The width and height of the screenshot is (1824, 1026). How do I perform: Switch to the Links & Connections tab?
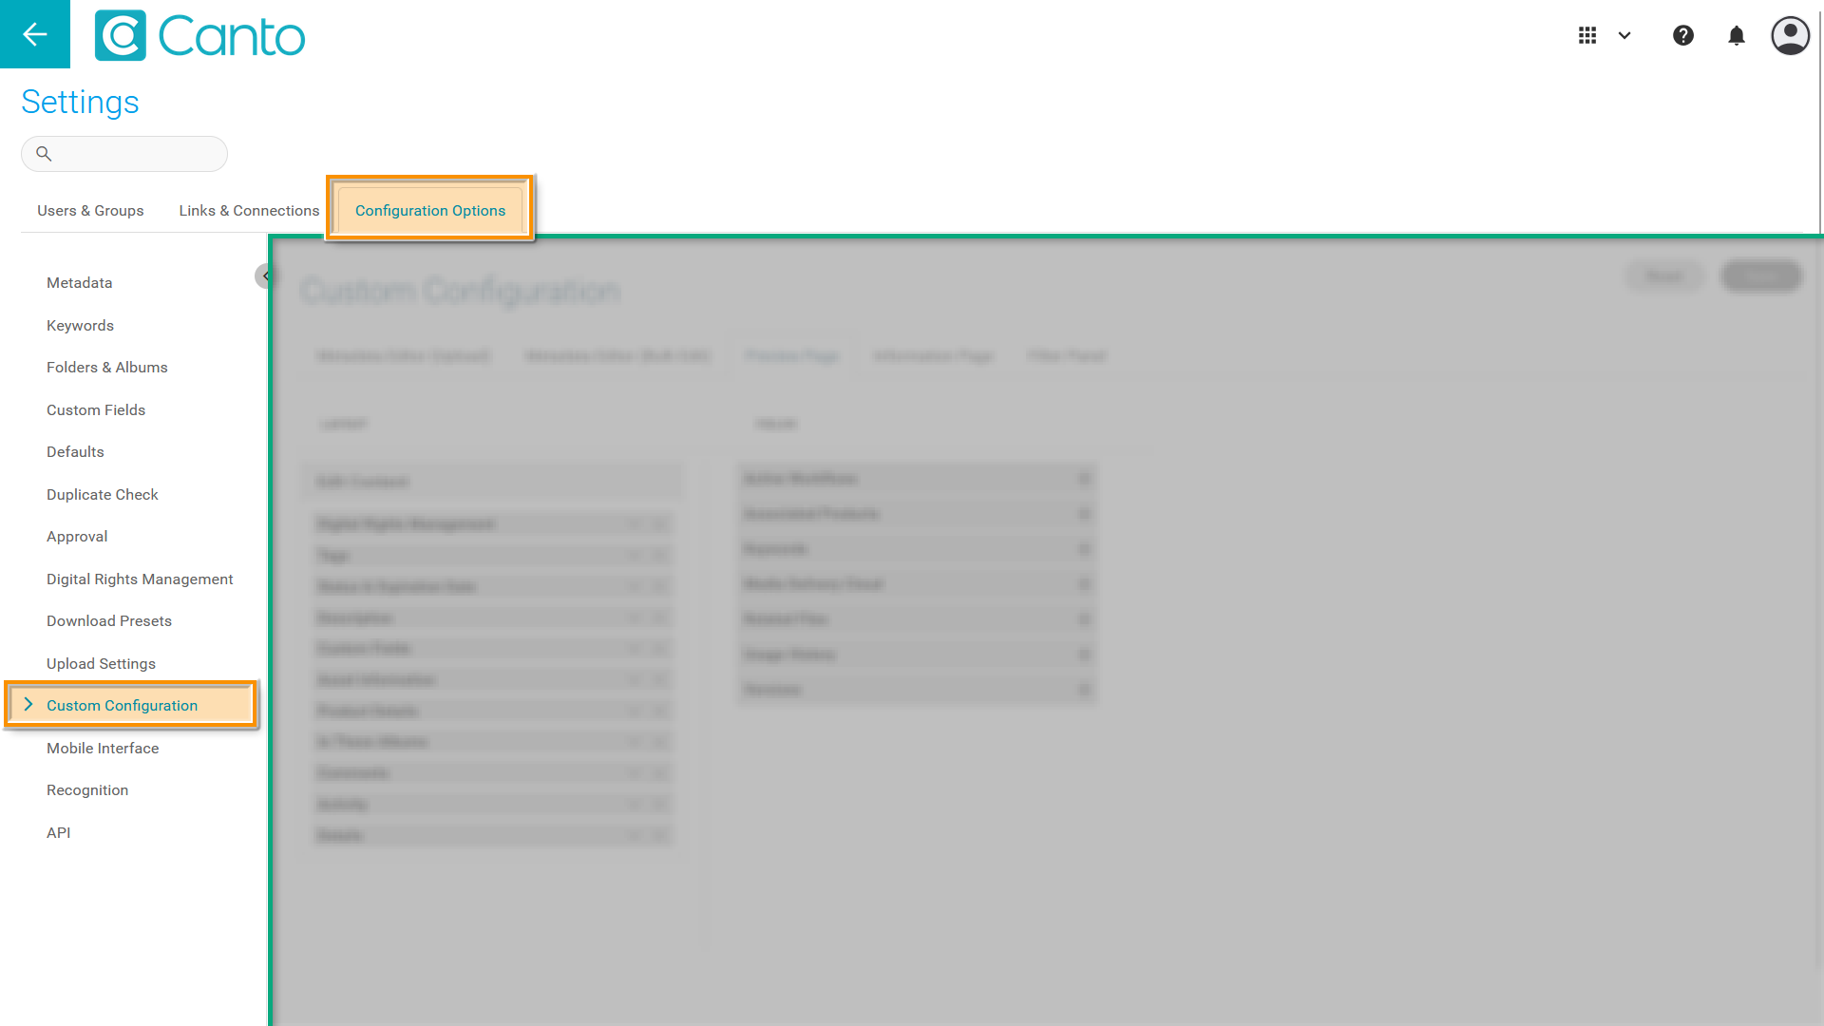pos(249,211)
